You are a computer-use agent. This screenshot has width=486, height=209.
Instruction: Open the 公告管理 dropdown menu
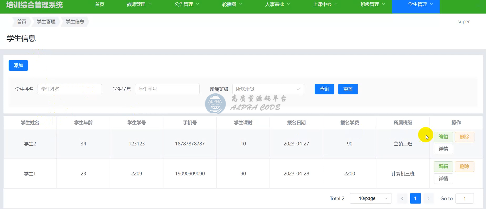[x=187, y=5]
